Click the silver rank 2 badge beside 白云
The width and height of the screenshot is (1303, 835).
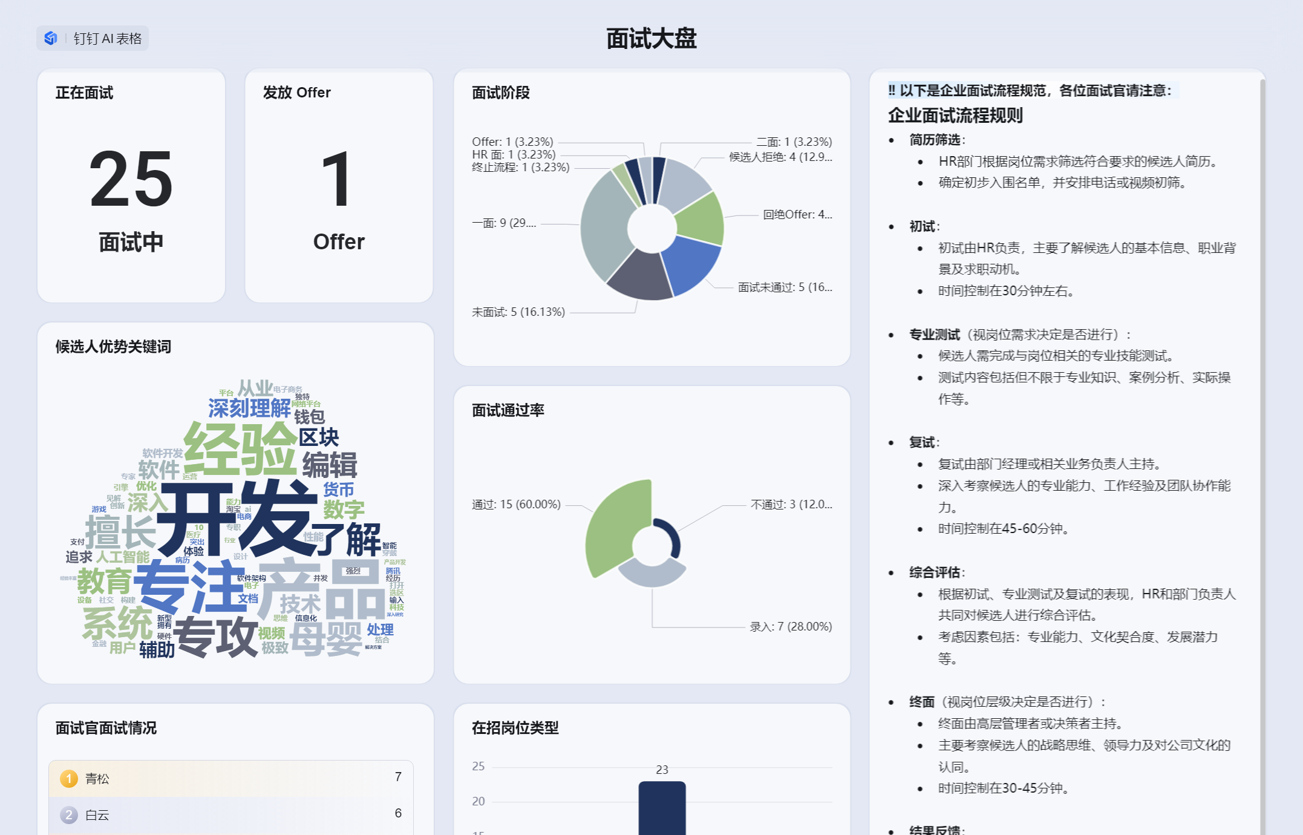[69, 814]
